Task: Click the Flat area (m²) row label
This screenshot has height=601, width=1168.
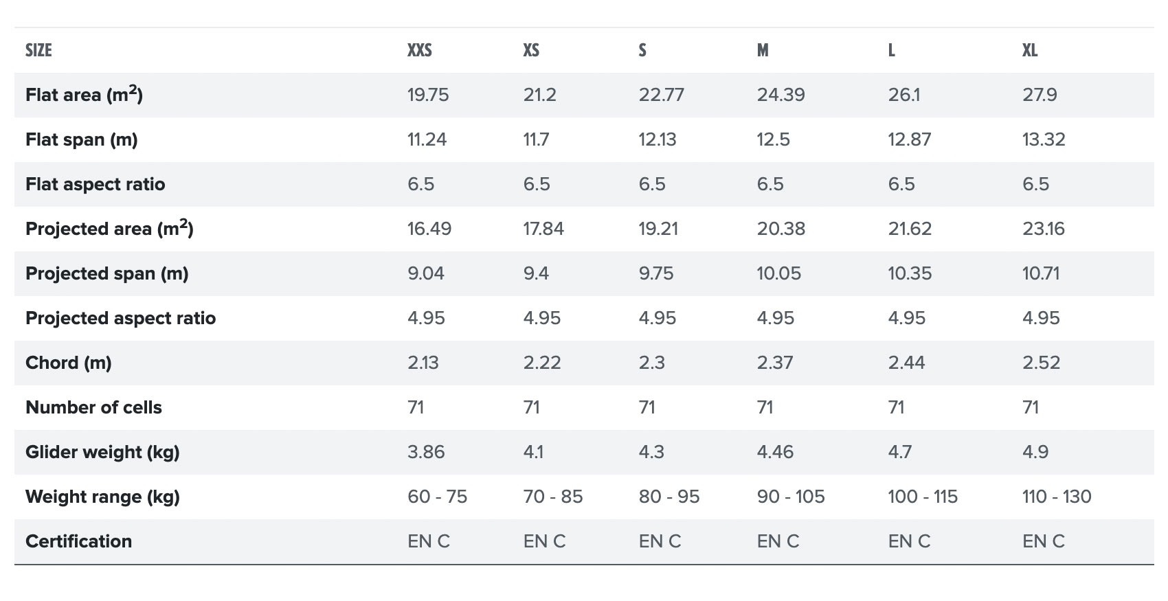Action: (x=84, y=95)
